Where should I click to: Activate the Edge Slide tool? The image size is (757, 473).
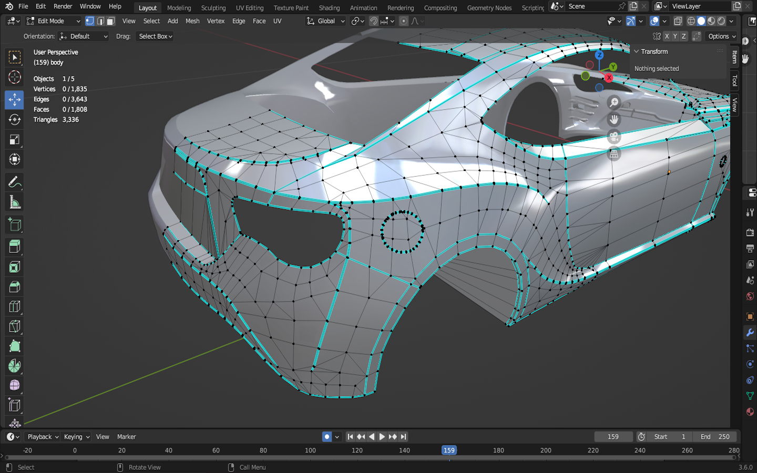(14, 406)
